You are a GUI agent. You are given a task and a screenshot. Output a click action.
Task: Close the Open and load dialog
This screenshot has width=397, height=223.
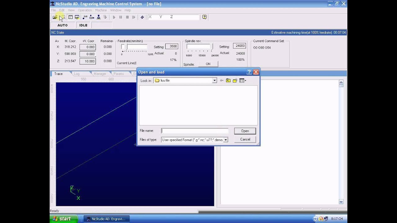click(x=256, y=72)
